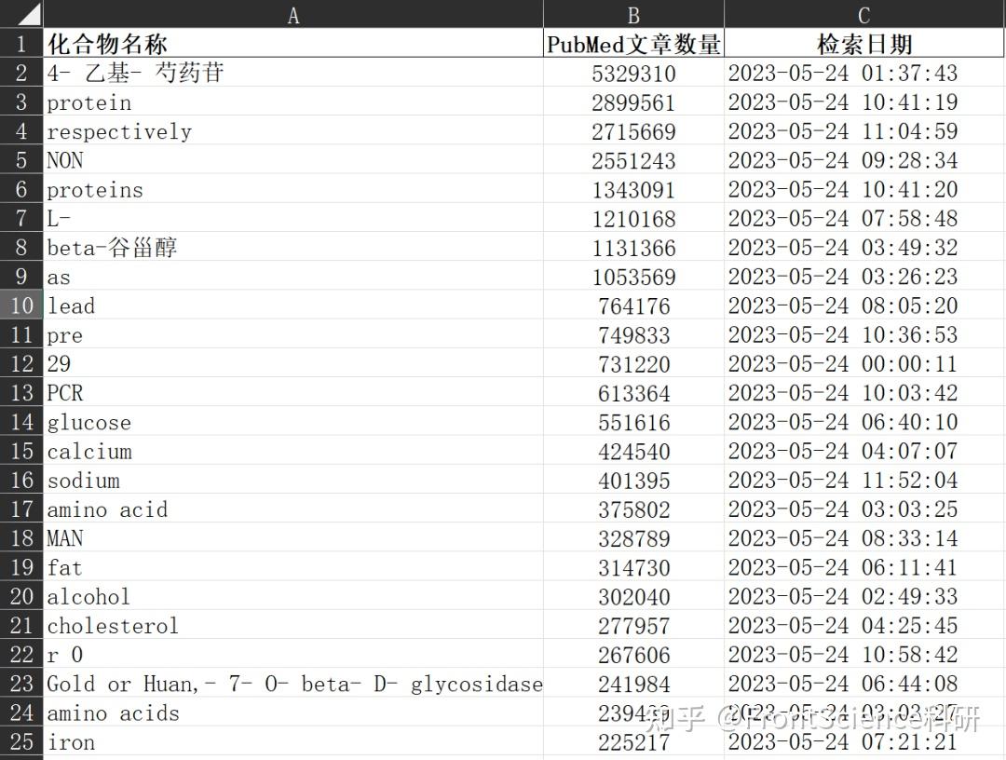Select row 25 header

click(x=21, y=742)
